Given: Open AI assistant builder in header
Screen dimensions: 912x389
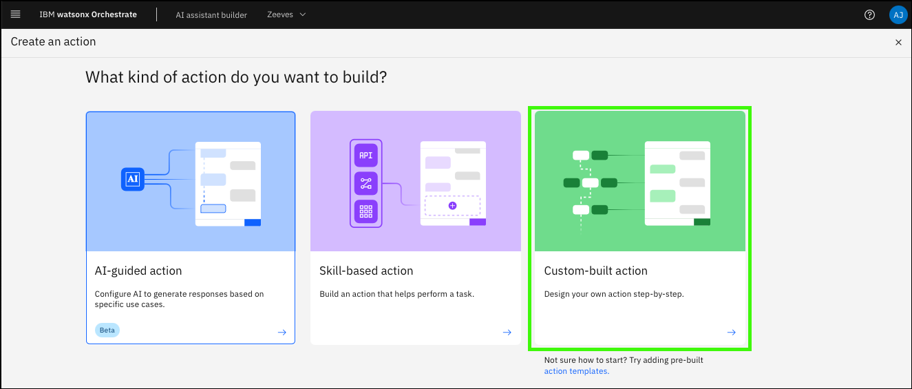Looking at the screenshot, I should click(211, 14).
